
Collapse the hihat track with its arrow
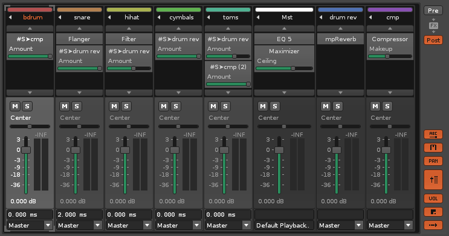click(109, 18)
